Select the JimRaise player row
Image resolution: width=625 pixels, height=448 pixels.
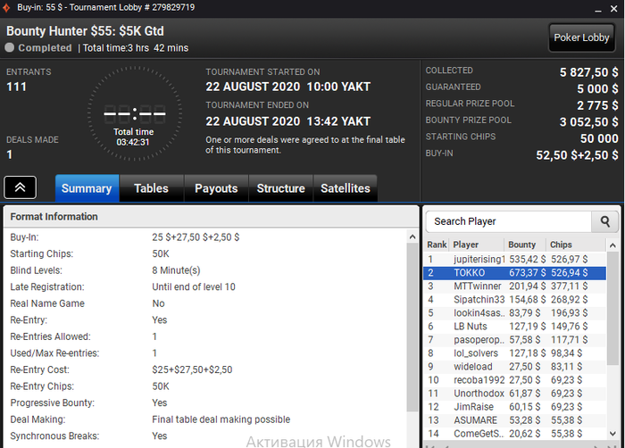(x=515, y=407)
